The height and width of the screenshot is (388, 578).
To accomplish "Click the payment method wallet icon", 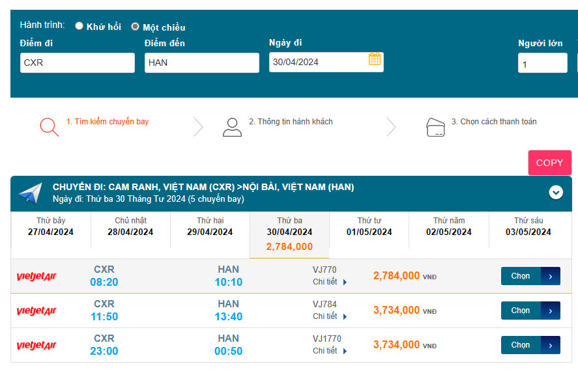I will pos(435,127).
